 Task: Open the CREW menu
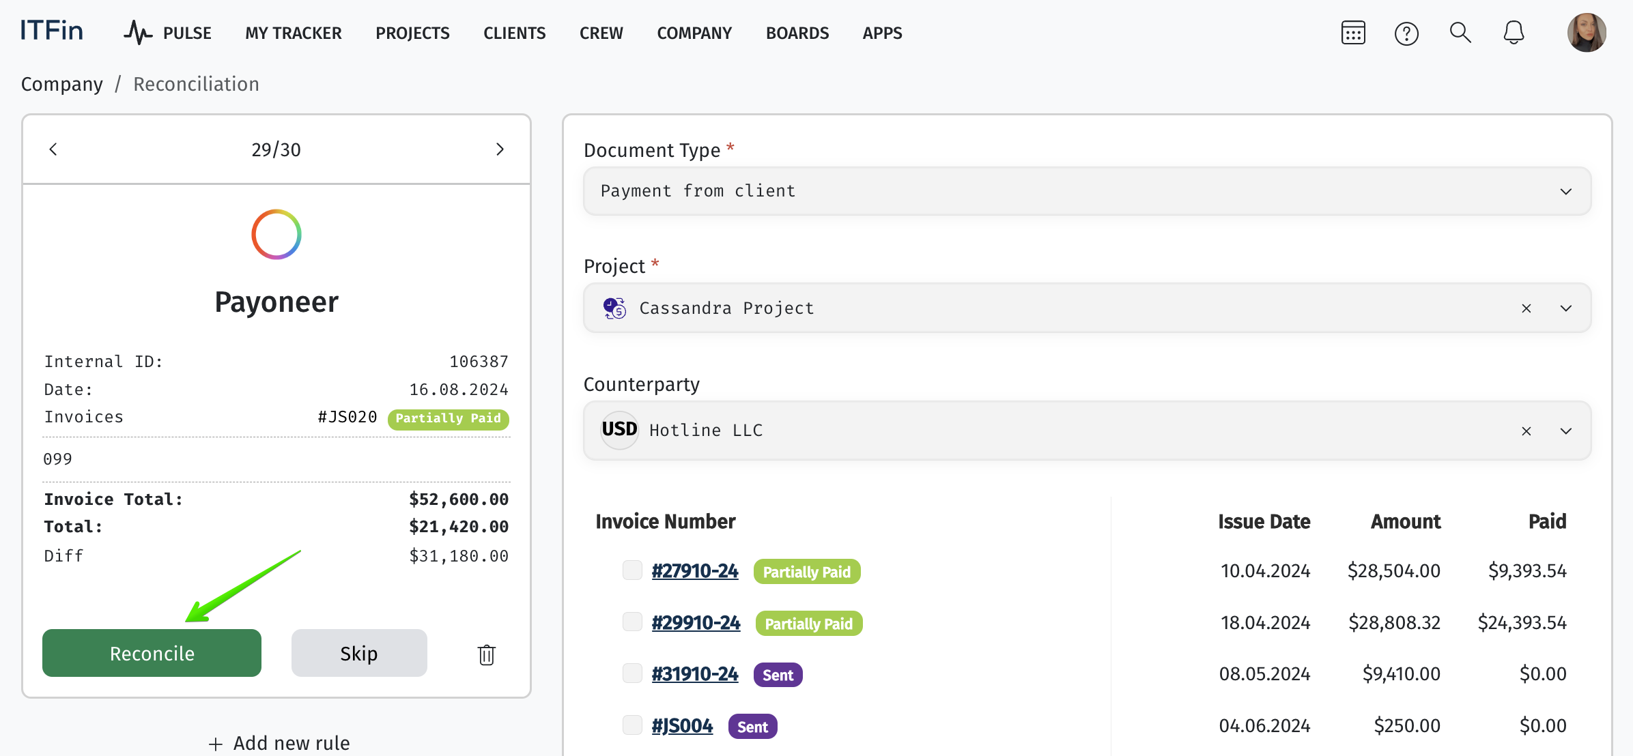click(601, 33)
